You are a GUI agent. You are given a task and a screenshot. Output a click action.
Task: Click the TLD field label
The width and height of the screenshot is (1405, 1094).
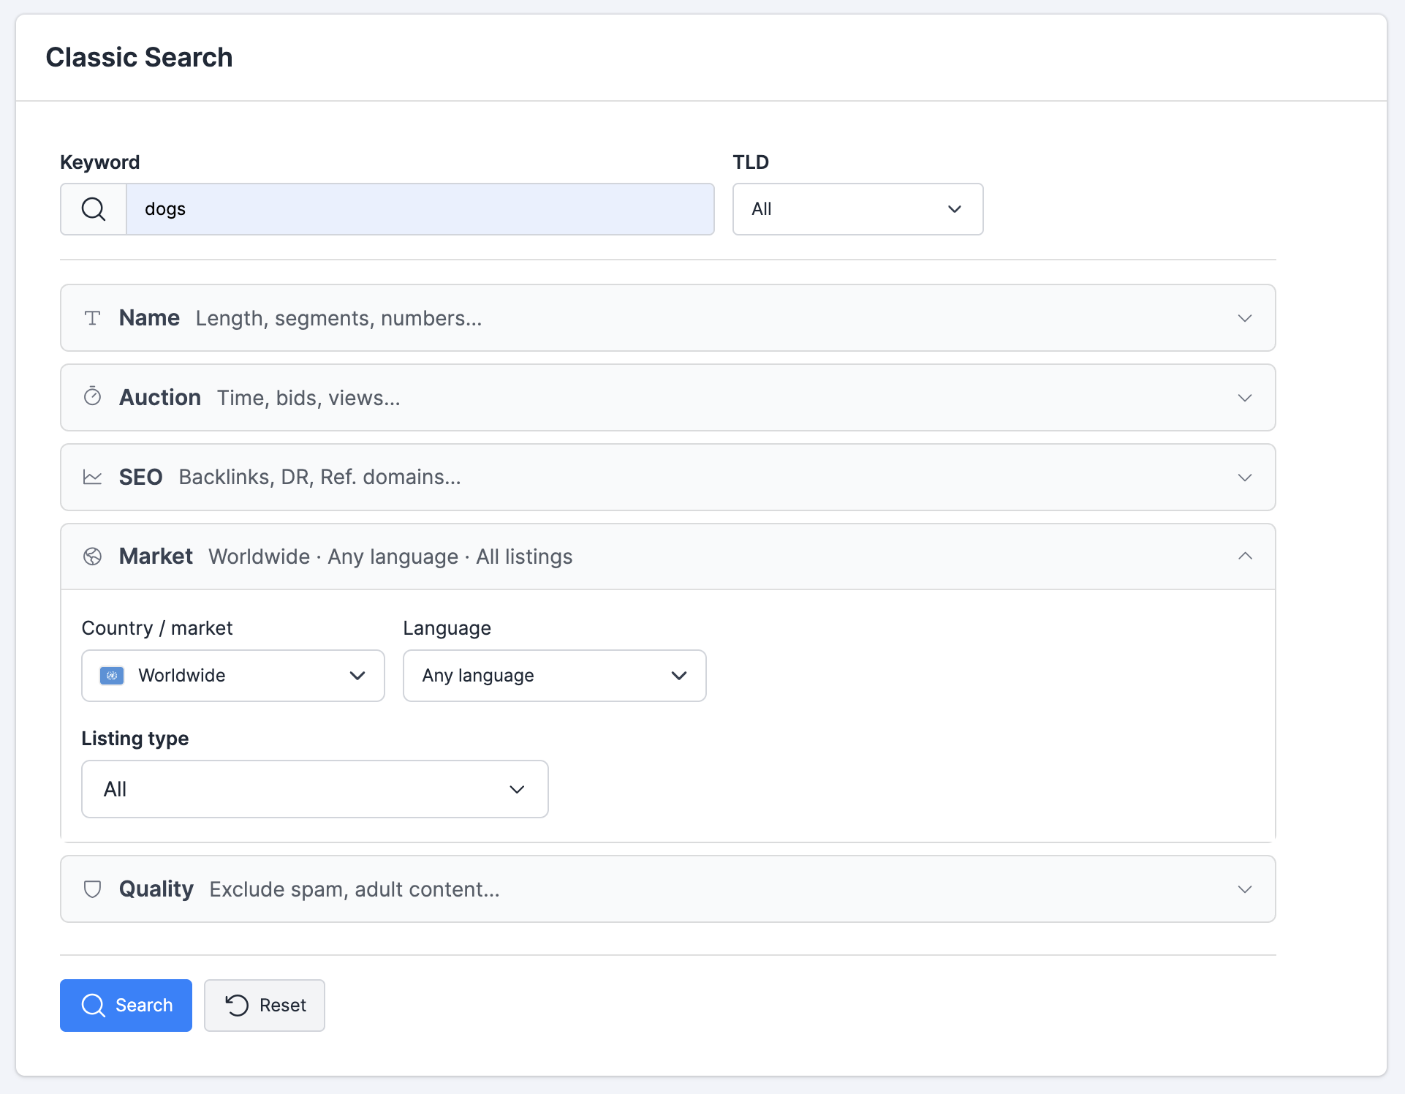click(x=751, y=162)
